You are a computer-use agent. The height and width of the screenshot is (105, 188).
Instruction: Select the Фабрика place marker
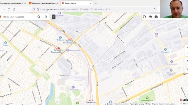(x=61, y=38)
